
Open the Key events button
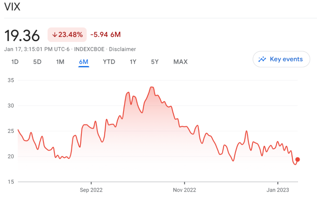click(x=281, y=59)
